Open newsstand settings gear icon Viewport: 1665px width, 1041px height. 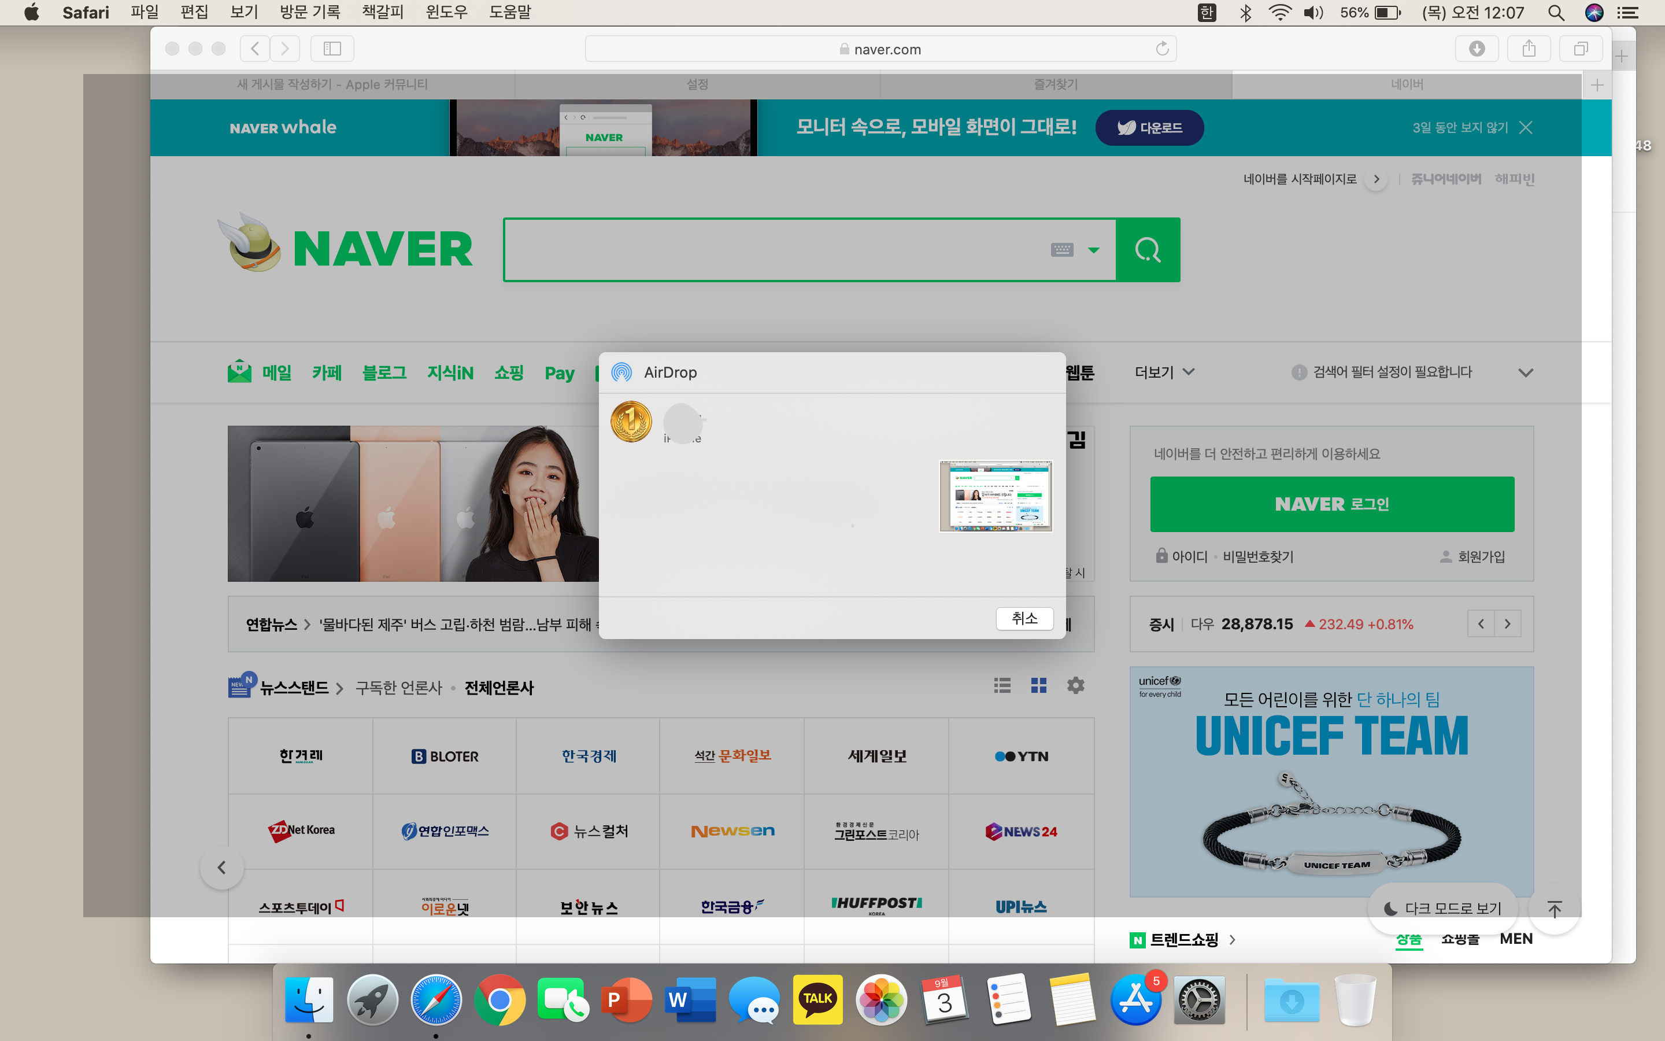(x=1075, y=686)
